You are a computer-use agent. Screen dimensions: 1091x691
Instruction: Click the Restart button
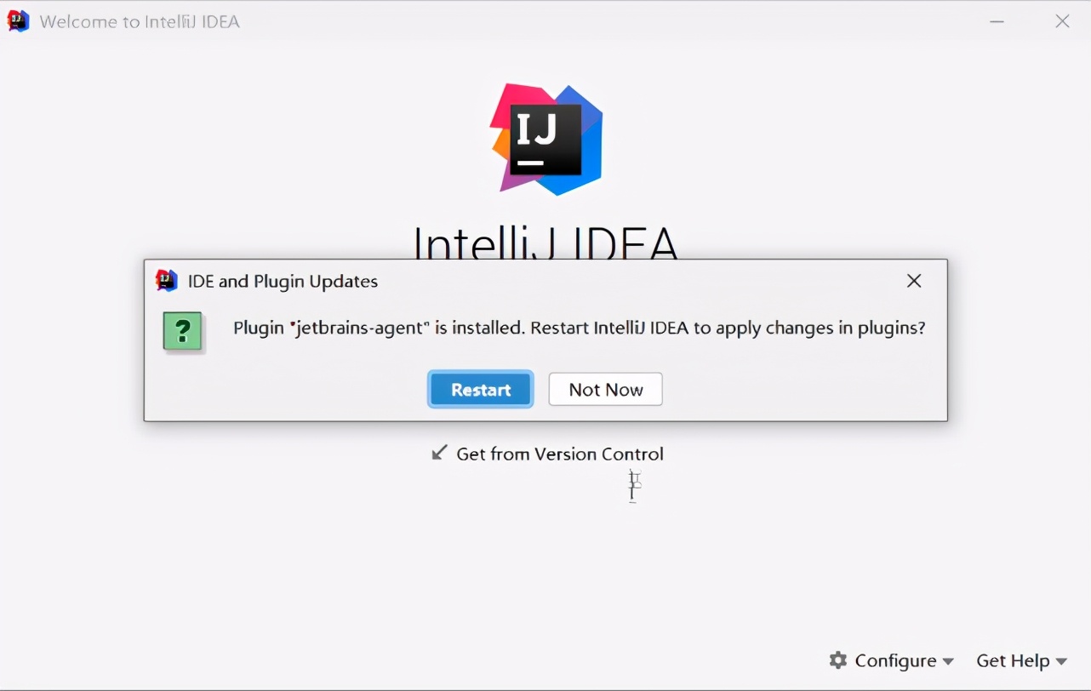[481, 390]
